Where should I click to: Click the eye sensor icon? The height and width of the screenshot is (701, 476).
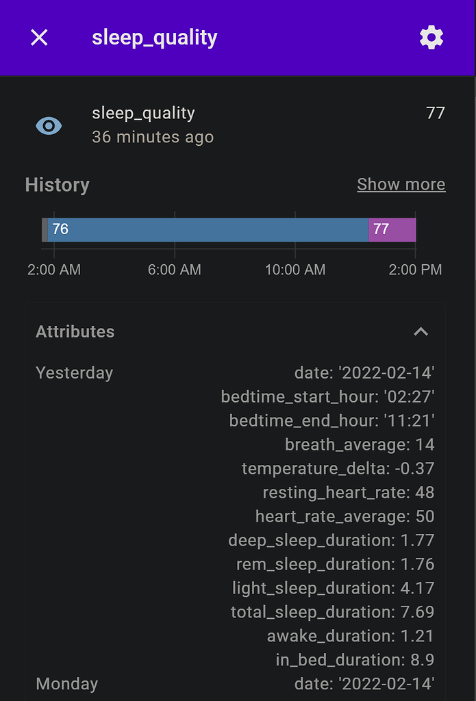coord(49,126)
